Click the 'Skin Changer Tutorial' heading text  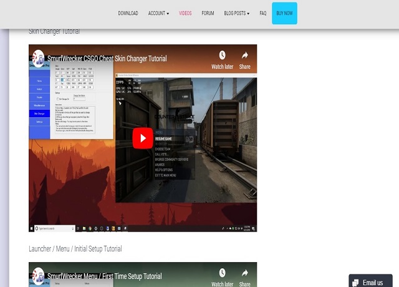tap(54, 31)
